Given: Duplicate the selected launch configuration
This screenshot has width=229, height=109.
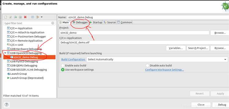Looking at the screenshot, I should (x=20, y=17).
